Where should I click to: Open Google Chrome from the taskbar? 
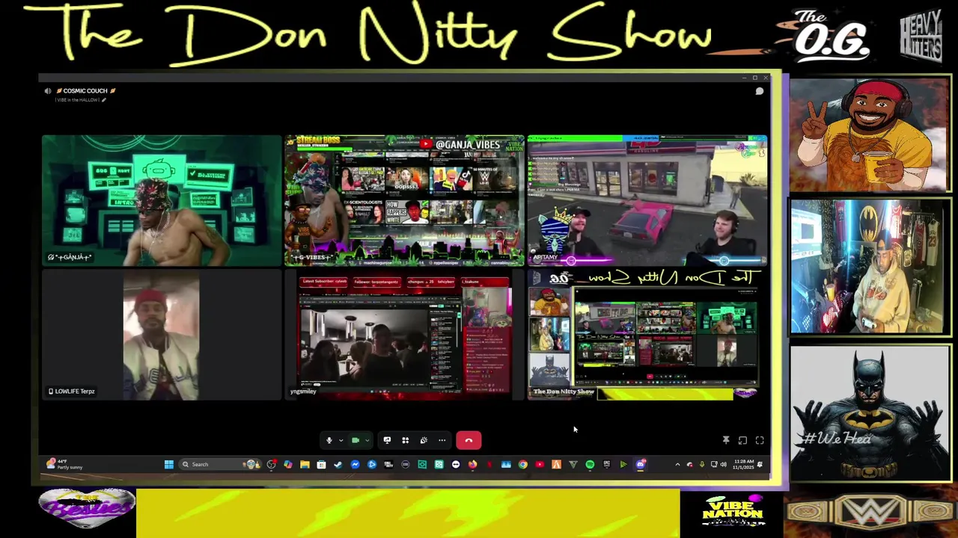pos(523,464)
